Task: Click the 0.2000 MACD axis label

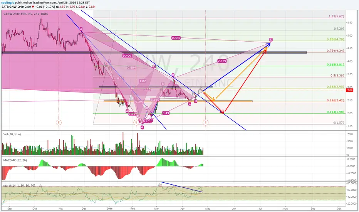Action: (x=351, y=159)
